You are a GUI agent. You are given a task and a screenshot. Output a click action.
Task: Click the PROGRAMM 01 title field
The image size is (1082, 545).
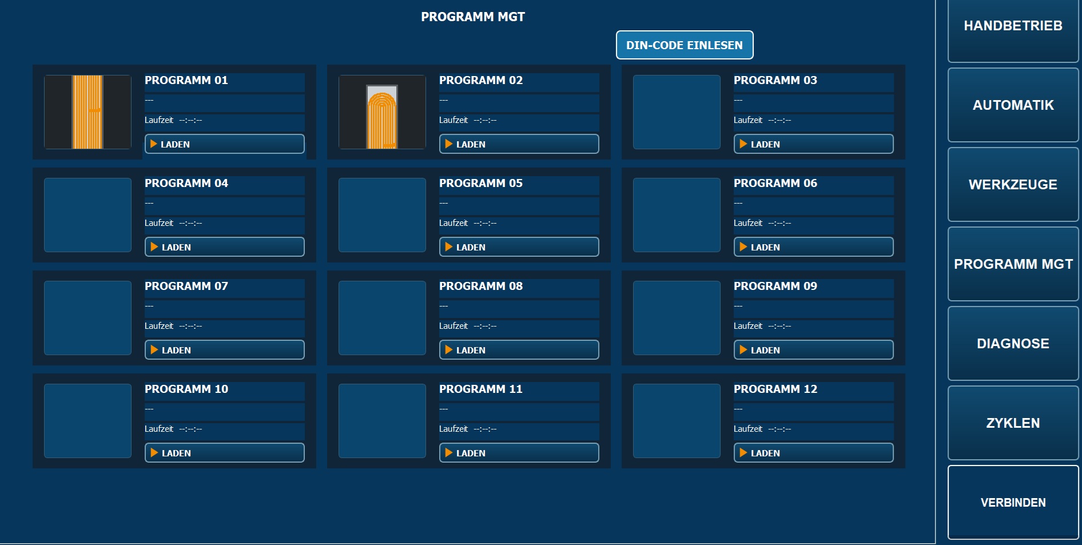point(224,82)
